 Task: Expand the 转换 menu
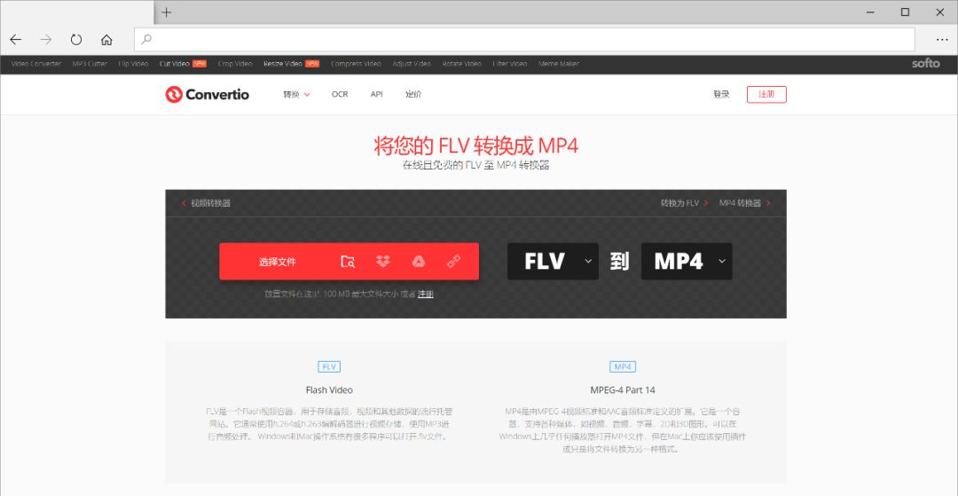[296, 94]
